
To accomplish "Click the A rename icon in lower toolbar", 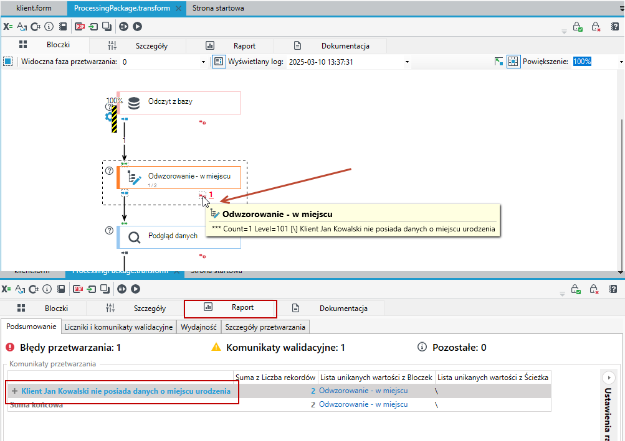I will [x=21, y=289].
